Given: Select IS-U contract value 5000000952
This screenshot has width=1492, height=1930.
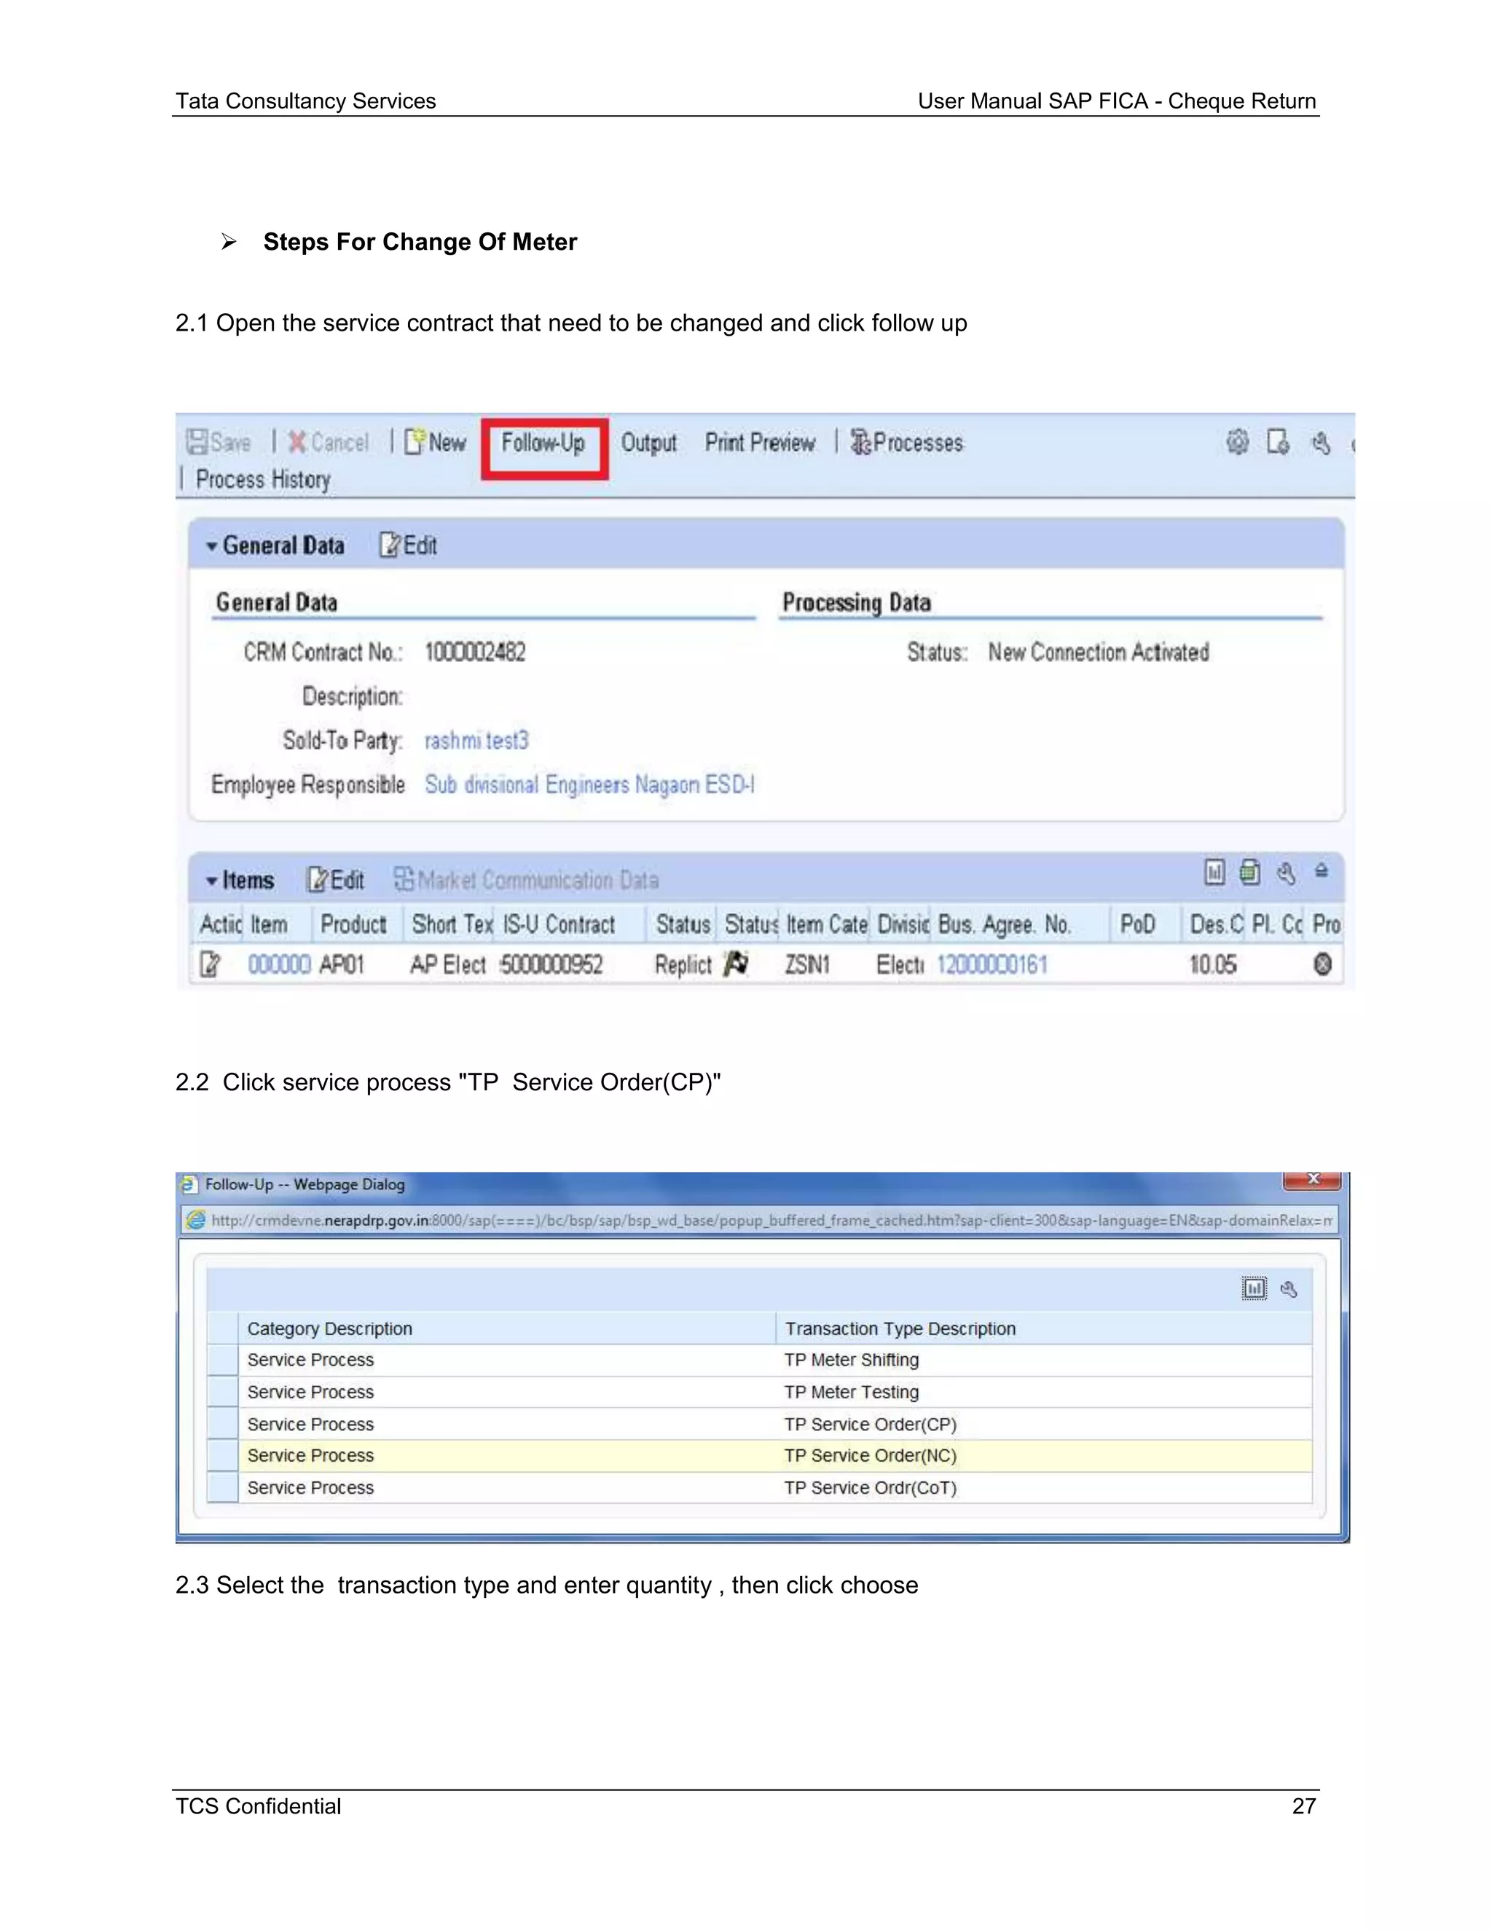Looking at the screenshot, I should point(551,964).
